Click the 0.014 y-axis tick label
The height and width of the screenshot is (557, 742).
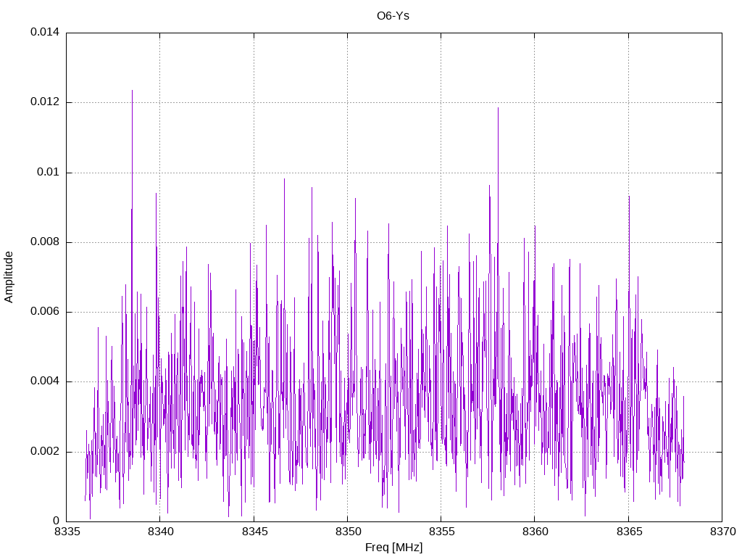click(x=45, y=32)
